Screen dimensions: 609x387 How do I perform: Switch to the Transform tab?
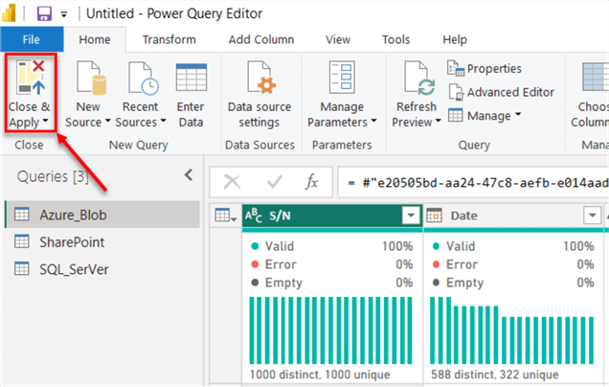pos(169,39)
